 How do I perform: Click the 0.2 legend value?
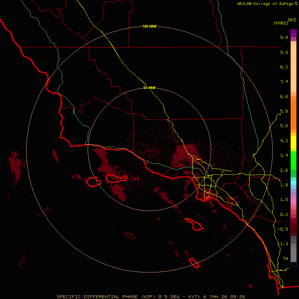click(284, 215)
